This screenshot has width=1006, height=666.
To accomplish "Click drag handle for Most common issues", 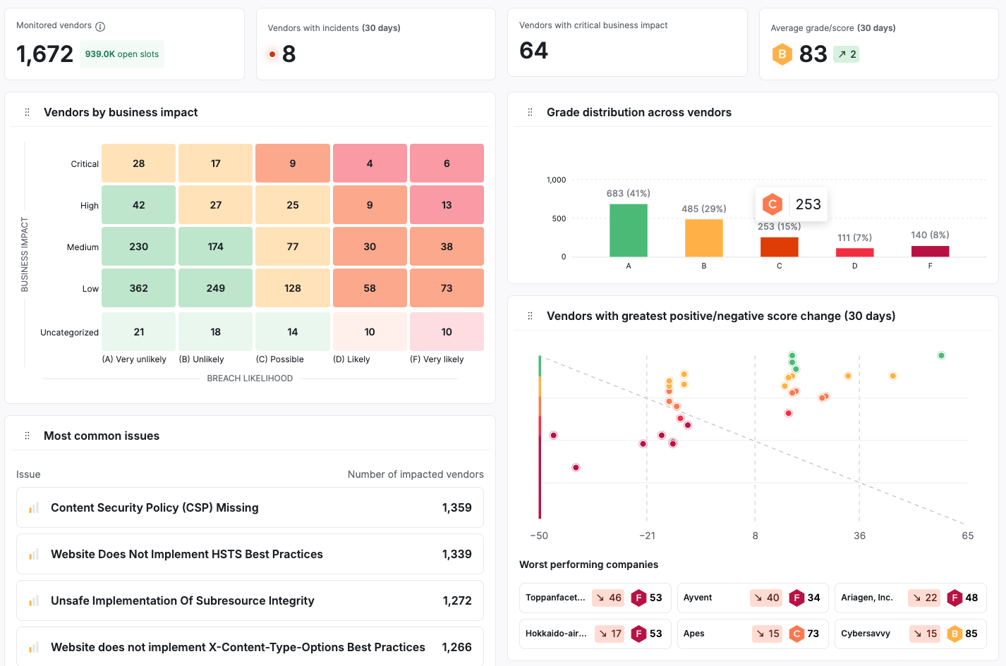I will [28, 436].
